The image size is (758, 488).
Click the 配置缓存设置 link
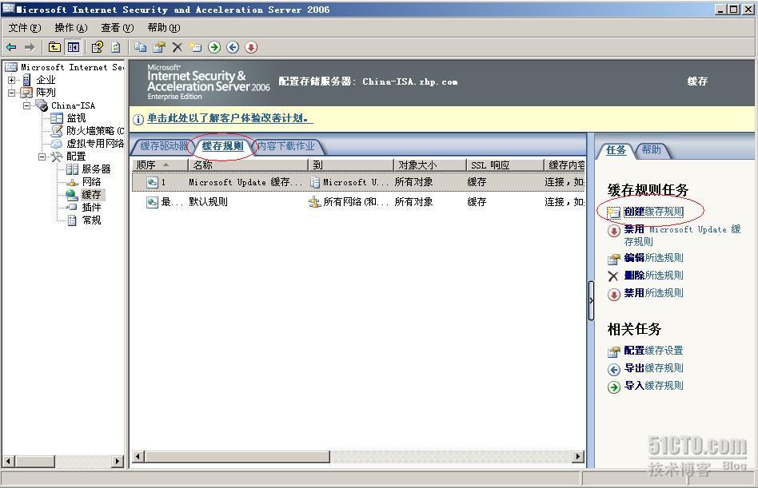pos(653,351)
